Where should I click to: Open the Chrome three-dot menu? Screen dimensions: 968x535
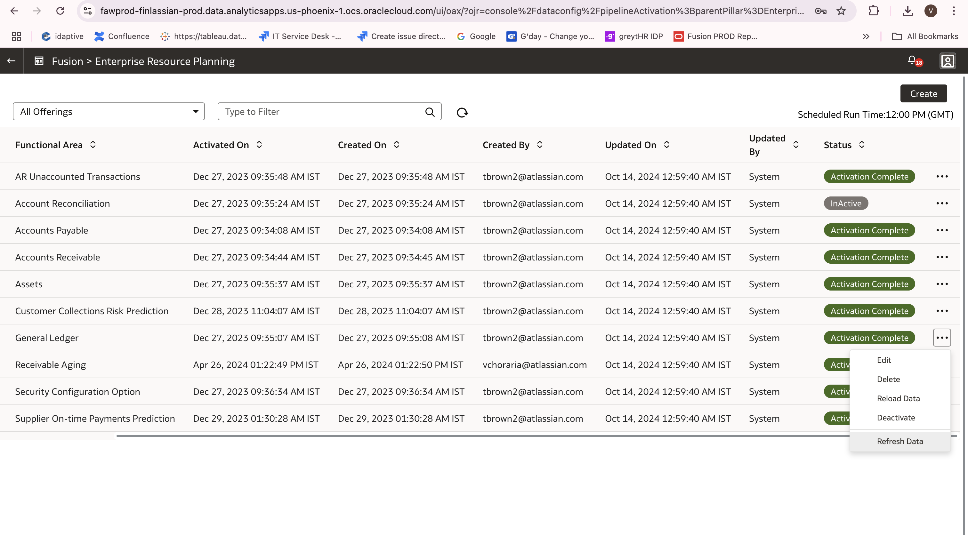[954, 11]
